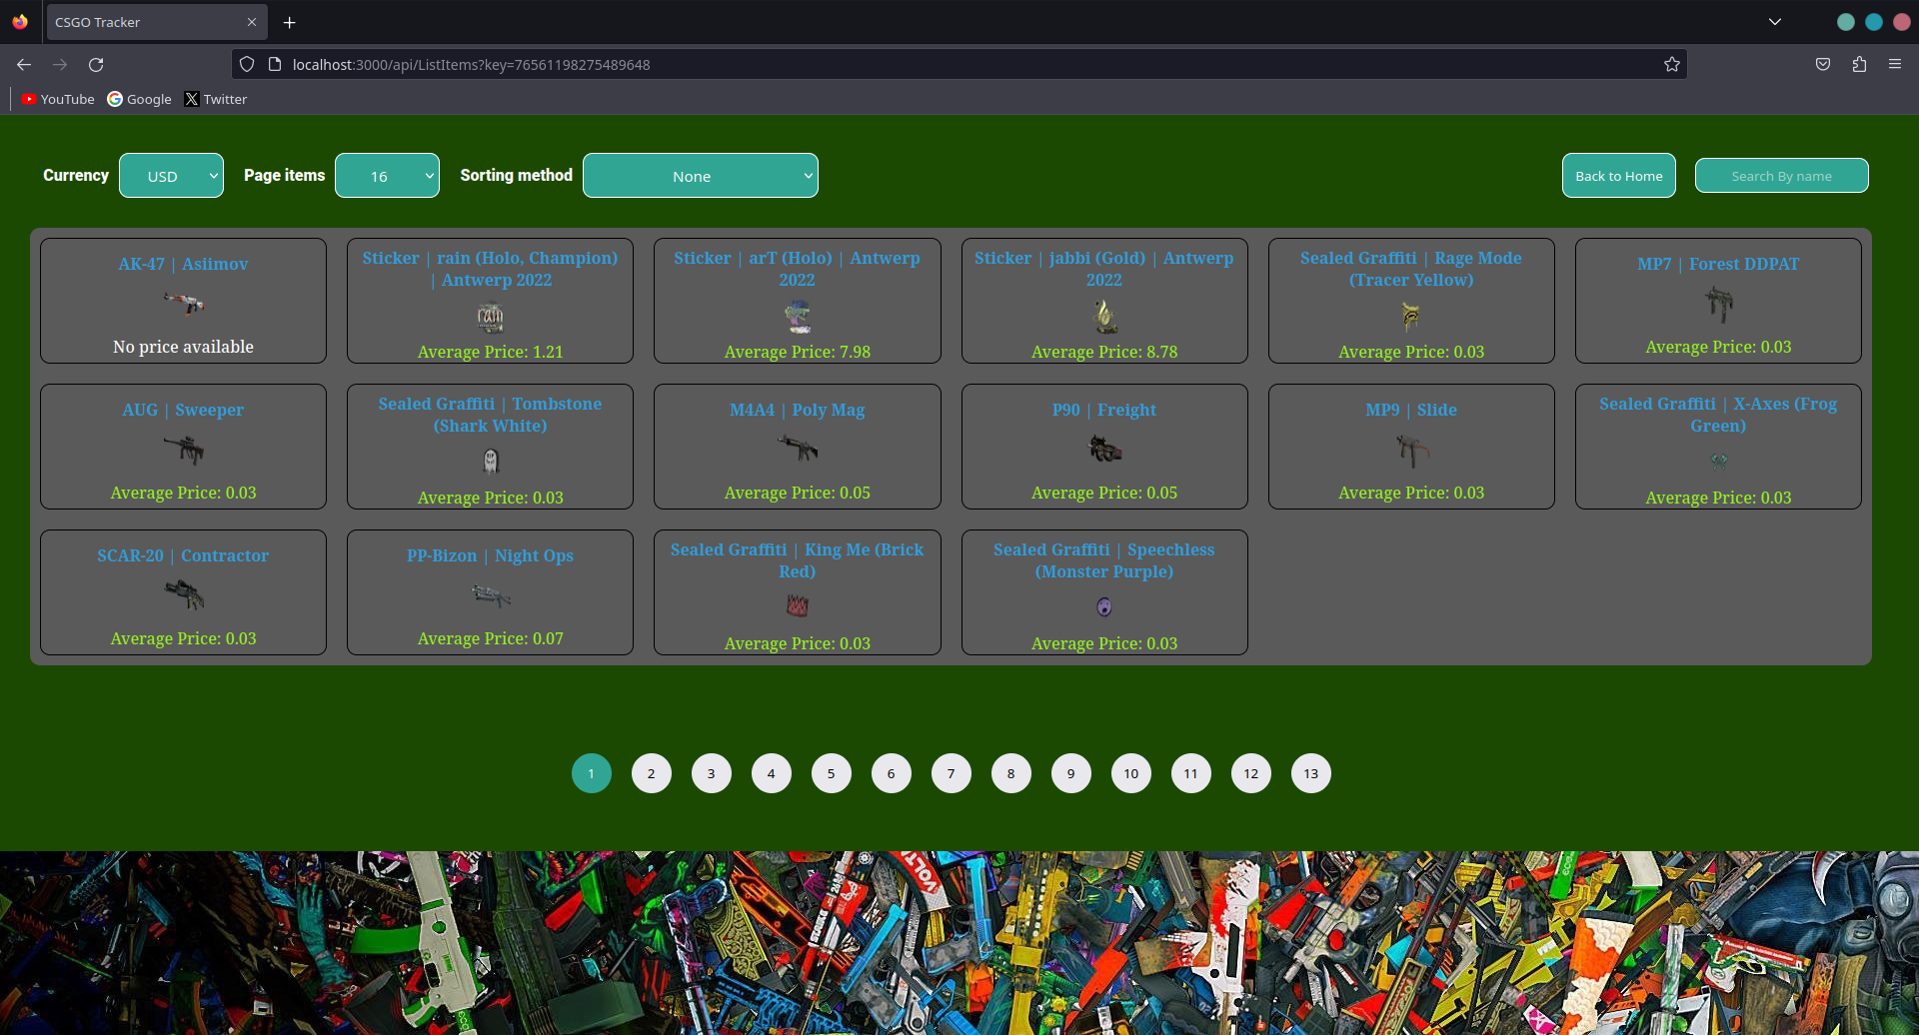Image resolution: width=1919 pixels, height=1035 pixels.
Task: Click the AK-47 Asiimov weapon thumbnail
Action: [x=185, y=303]
